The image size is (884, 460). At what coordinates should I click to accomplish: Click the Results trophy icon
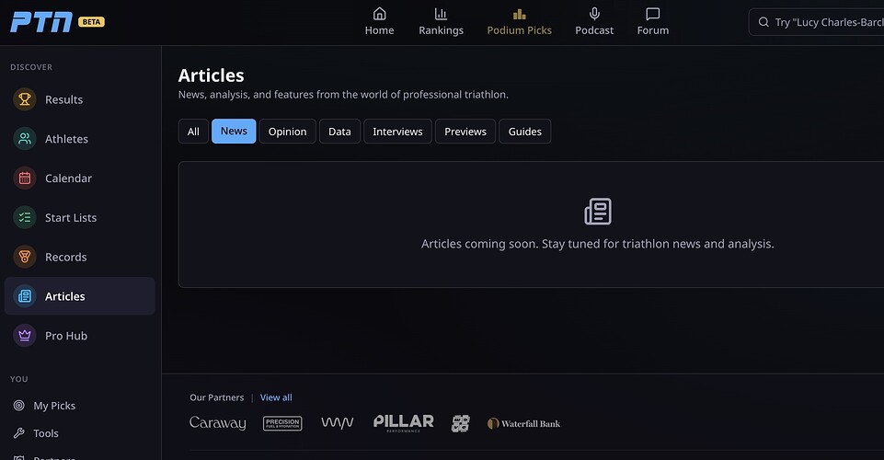point(25,99)
